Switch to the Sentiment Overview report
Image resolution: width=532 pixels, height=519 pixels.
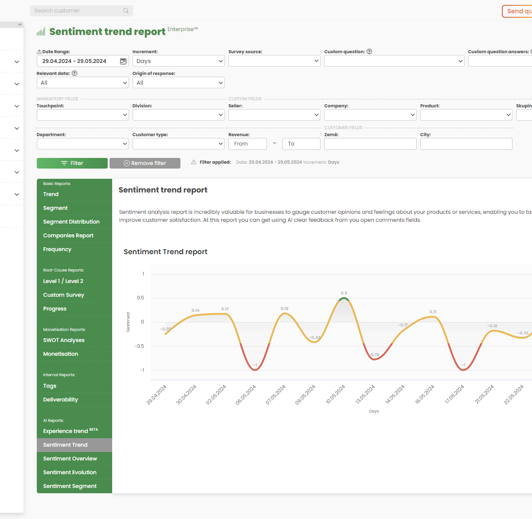click(x=70, y=458)
